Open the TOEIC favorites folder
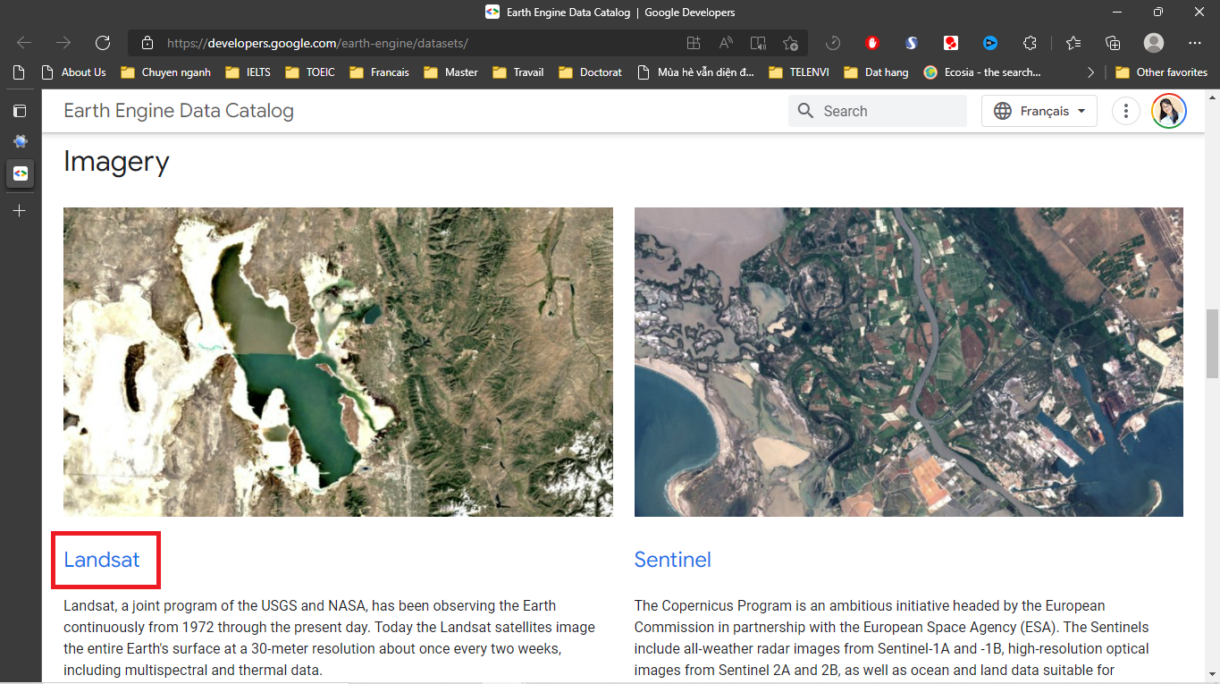 coord(310,72)
